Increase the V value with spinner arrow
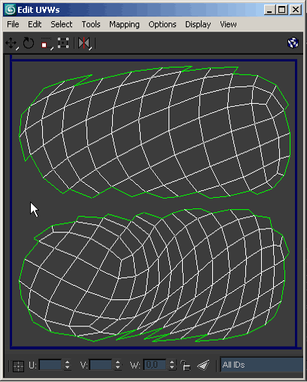The image size is (307, 382). point(117,362)
